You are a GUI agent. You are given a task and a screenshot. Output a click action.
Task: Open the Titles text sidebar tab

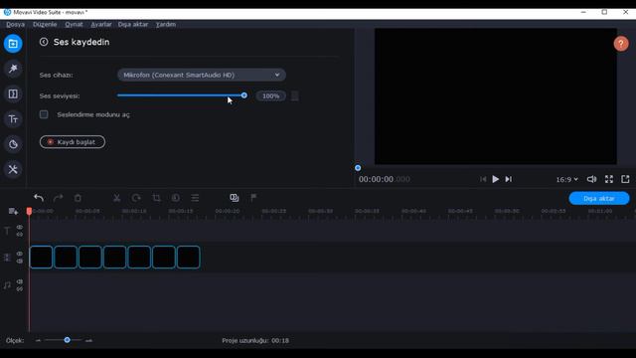pyautogui.click(x=13, y=119)
